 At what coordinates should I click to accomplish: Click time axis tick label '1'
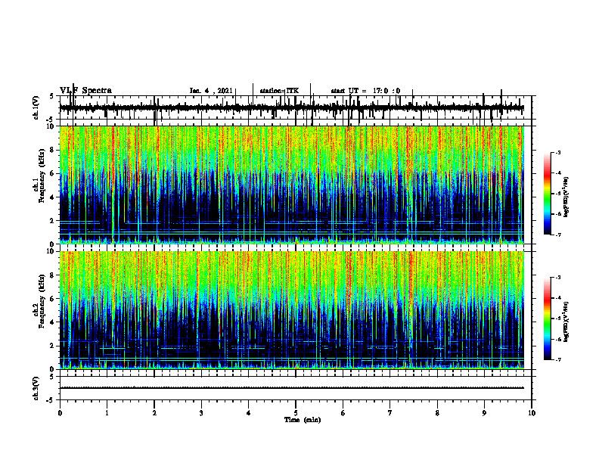pyautogui.click(x=107, y=413)
